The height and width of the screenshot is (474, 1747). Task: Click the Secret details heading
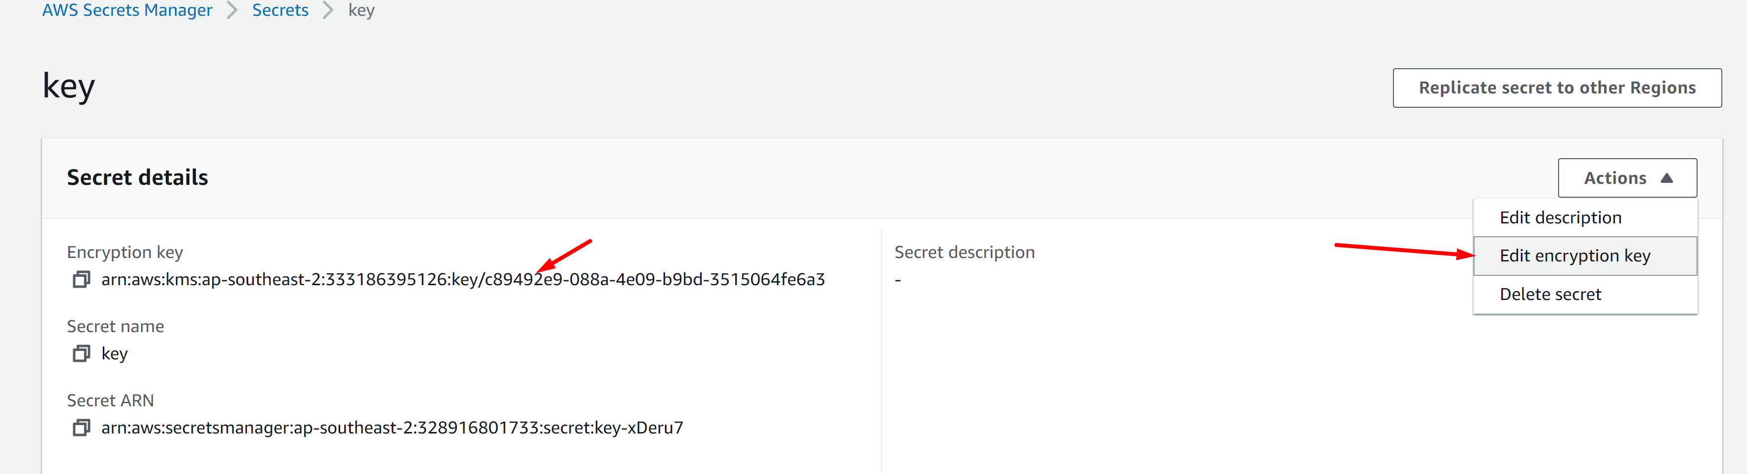(x=137, y=177)
